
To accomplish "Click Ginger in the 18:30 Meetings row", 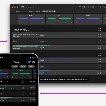I will [x=41, y=35].
